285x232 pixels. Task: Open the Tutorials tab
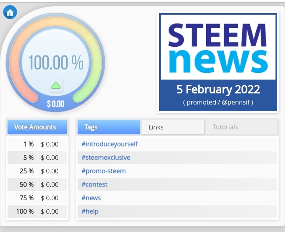click(x=241, y=127)
